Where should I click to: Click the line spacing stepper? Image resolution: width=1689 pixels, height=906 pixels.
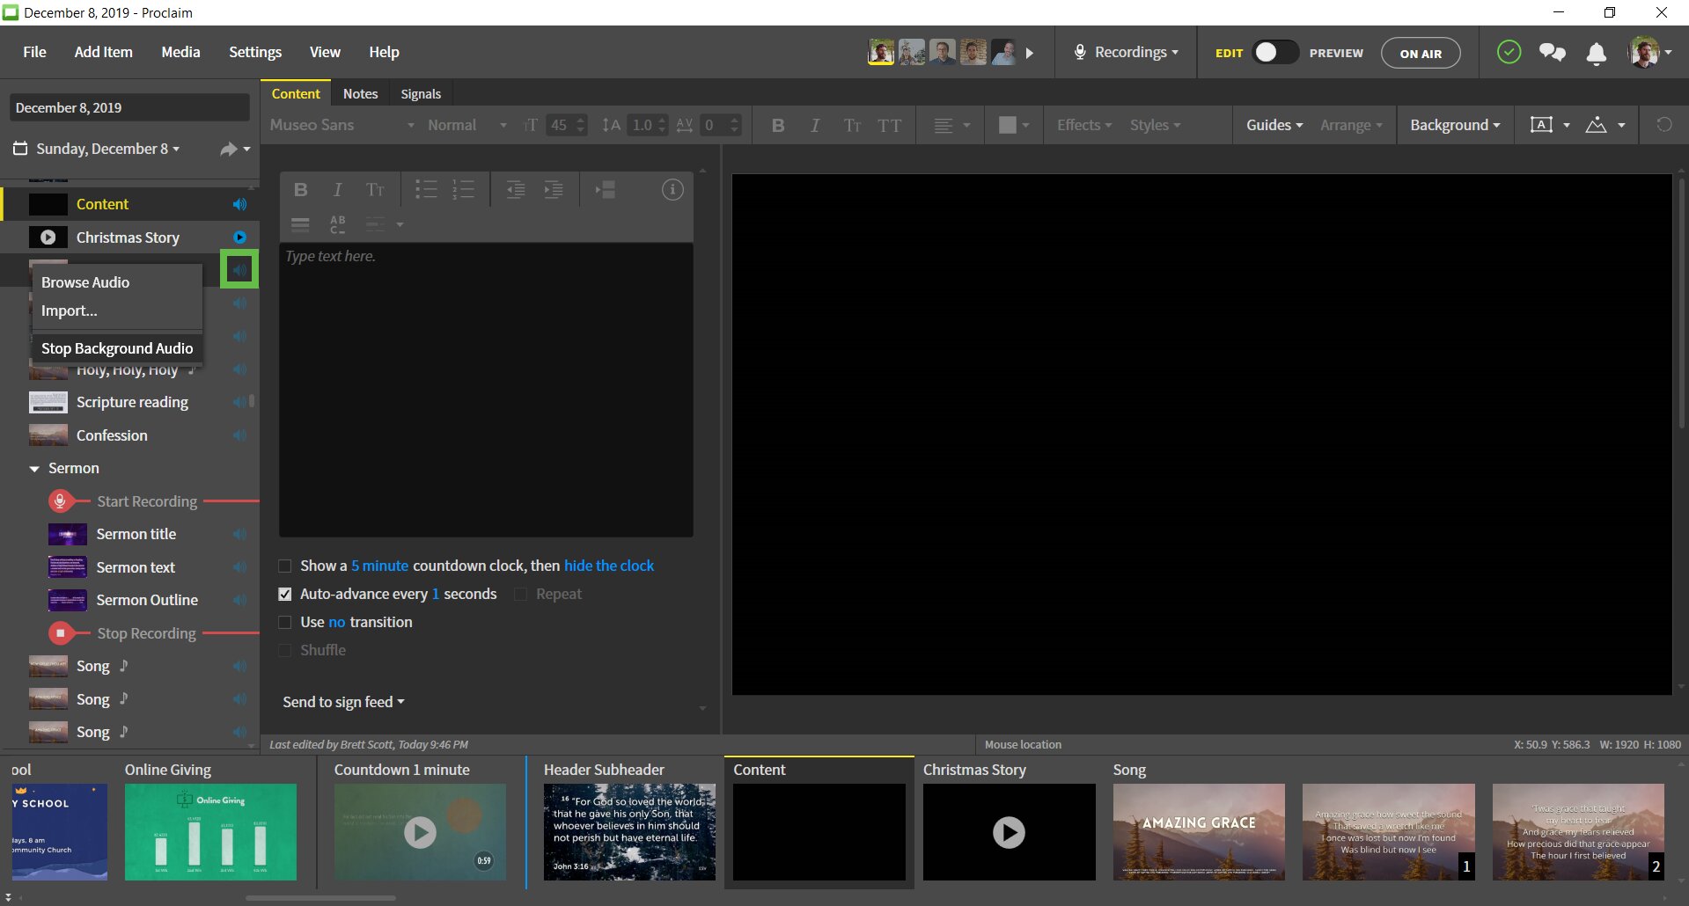(662, 125)
